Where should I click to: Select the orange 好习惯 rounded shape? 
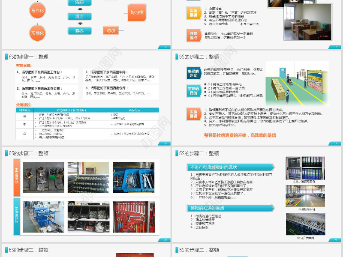(x=137, y=13)
